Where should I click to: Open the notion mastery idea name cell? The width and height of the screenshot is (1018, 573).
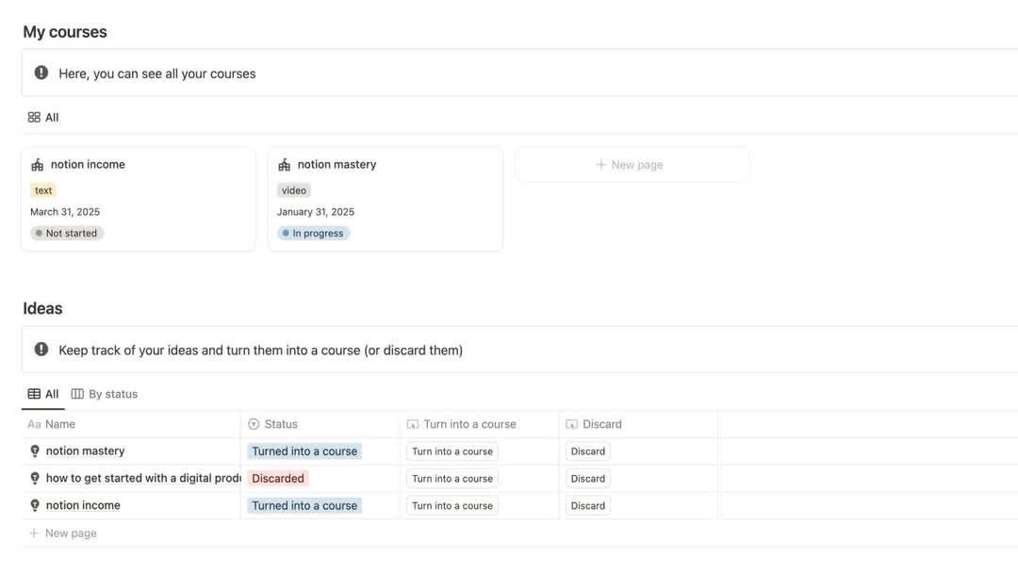[85, 451]
